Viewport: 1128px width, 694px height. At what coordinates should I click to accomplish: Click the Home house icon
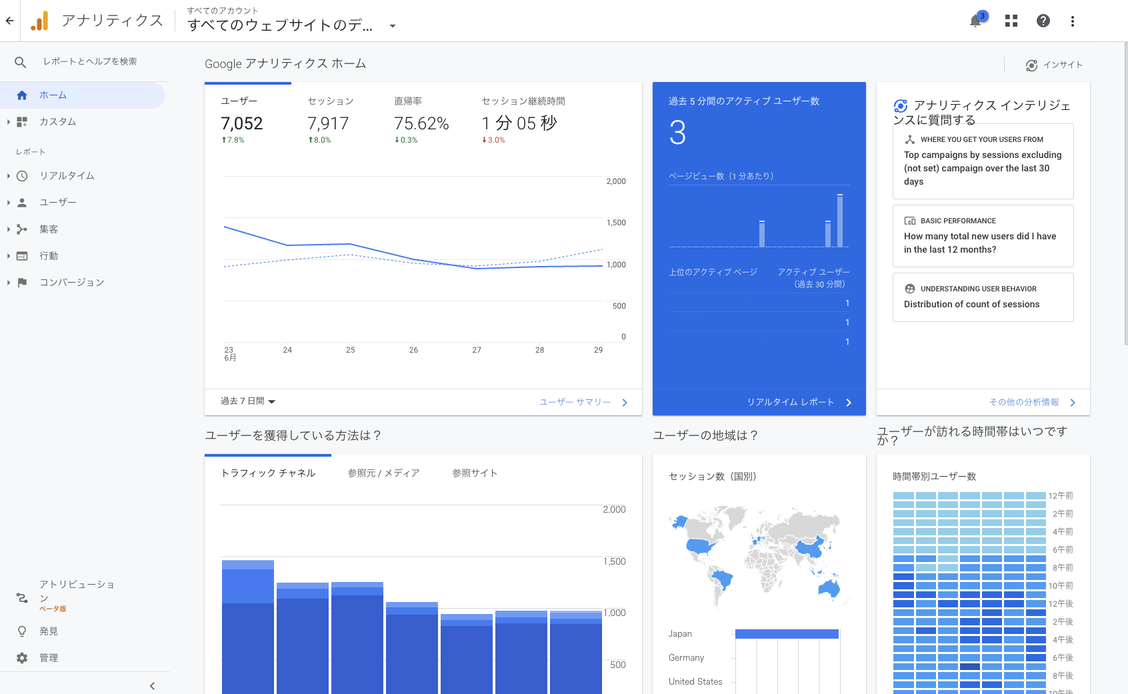point(22,95)
